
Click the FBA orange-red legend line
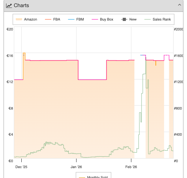click(48, 19)
